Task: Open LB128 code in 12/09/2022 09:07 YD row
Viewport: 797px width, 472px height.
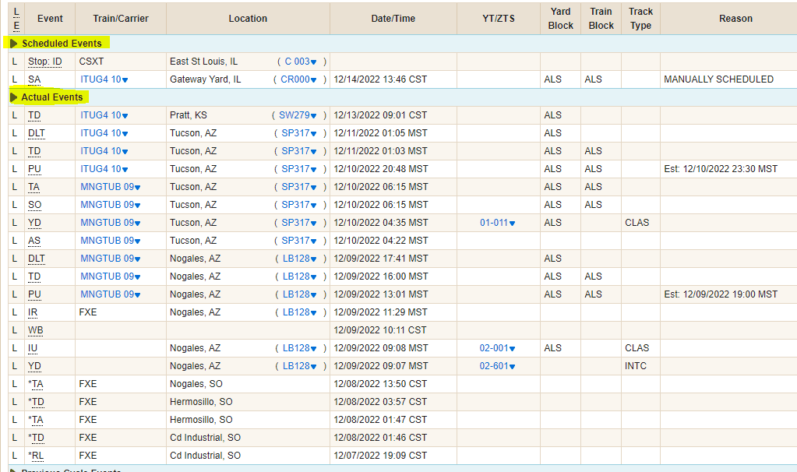Action: tap(299, 366)
